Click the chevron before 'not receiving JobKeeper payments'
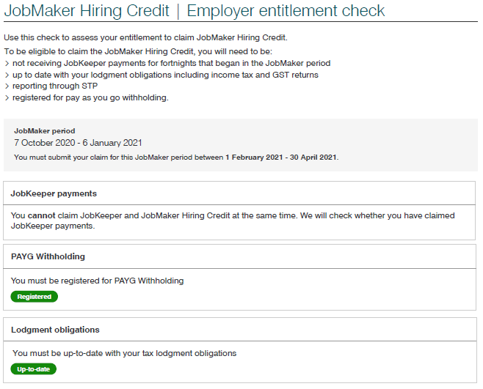The image size is (483, 389). (7, 64)
